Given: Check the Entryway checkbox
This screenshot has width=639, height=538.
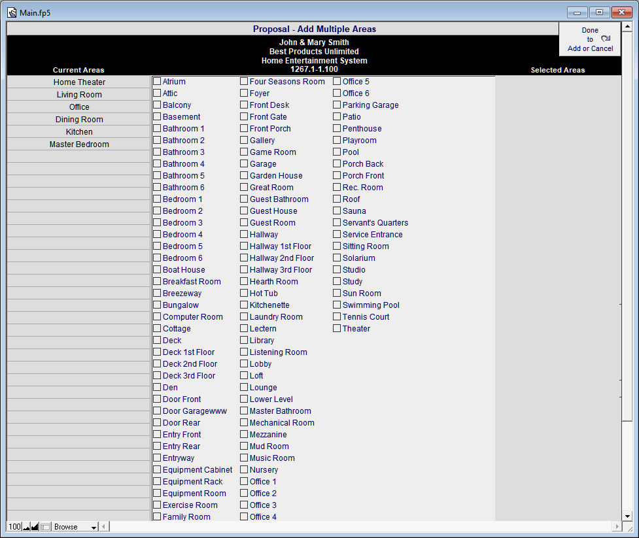Looking at the screenshot, I should pyautogui.click(x=157, y=458).
